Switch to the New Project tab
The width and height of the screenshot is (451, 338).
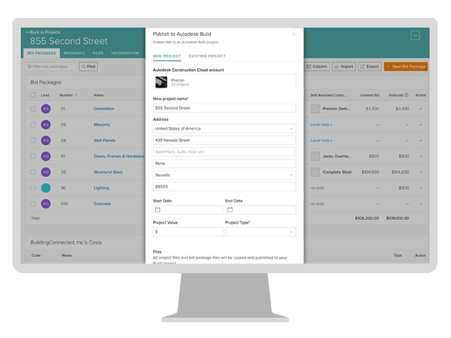click(167, 56)
